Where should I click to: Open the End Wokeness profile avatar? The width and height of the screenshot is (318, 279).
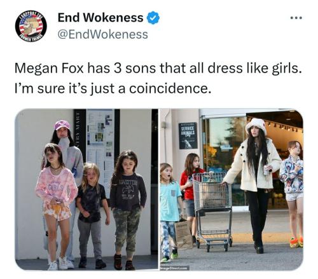(x=31, y=26)
